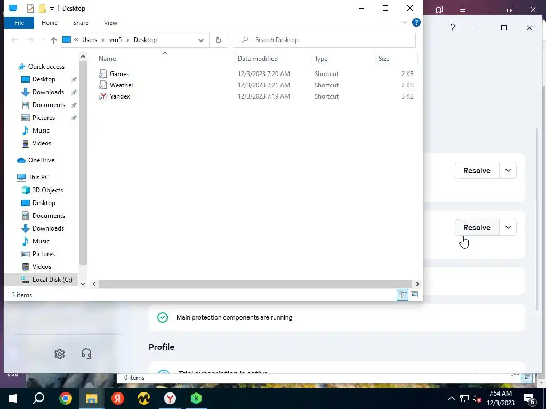Click the network tray icon
Viewport: 546px width, 409px height.
click(464, 398)
